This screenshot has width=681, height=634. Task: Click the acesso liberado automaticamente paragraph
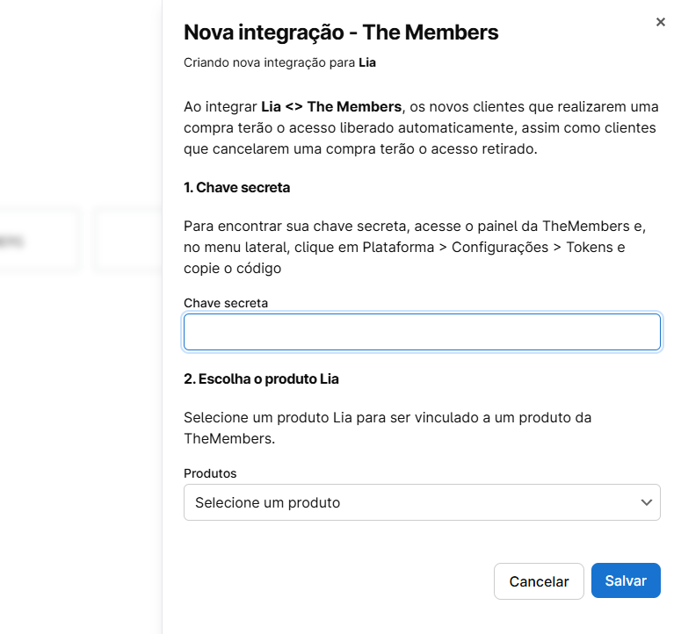point(420,128)
